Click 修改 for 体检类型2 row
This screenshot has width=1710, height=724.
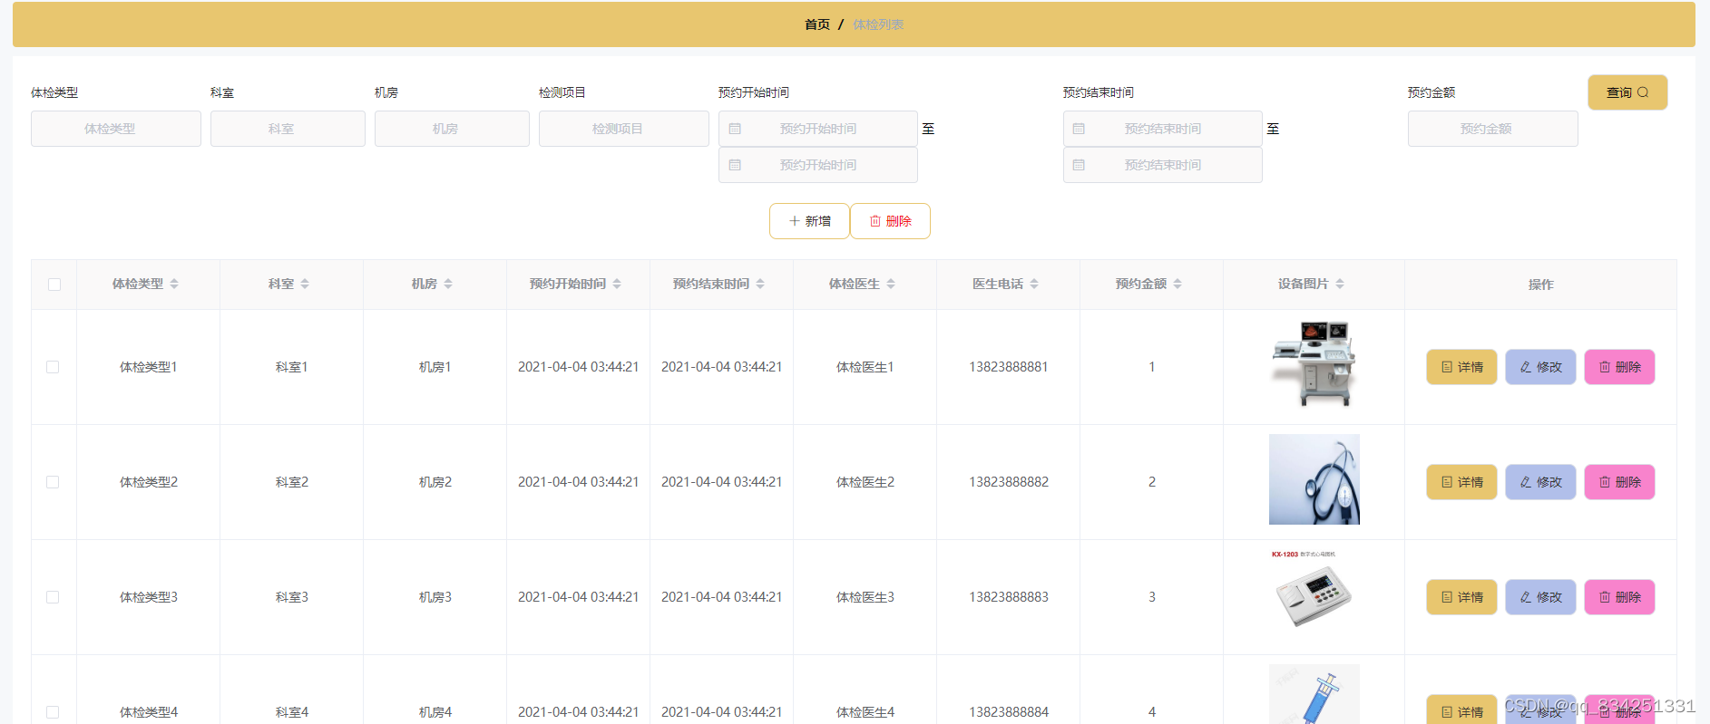[1540, 482]
